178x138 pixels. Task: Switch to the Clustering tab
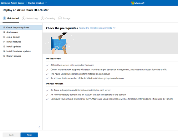click(50, 18)
